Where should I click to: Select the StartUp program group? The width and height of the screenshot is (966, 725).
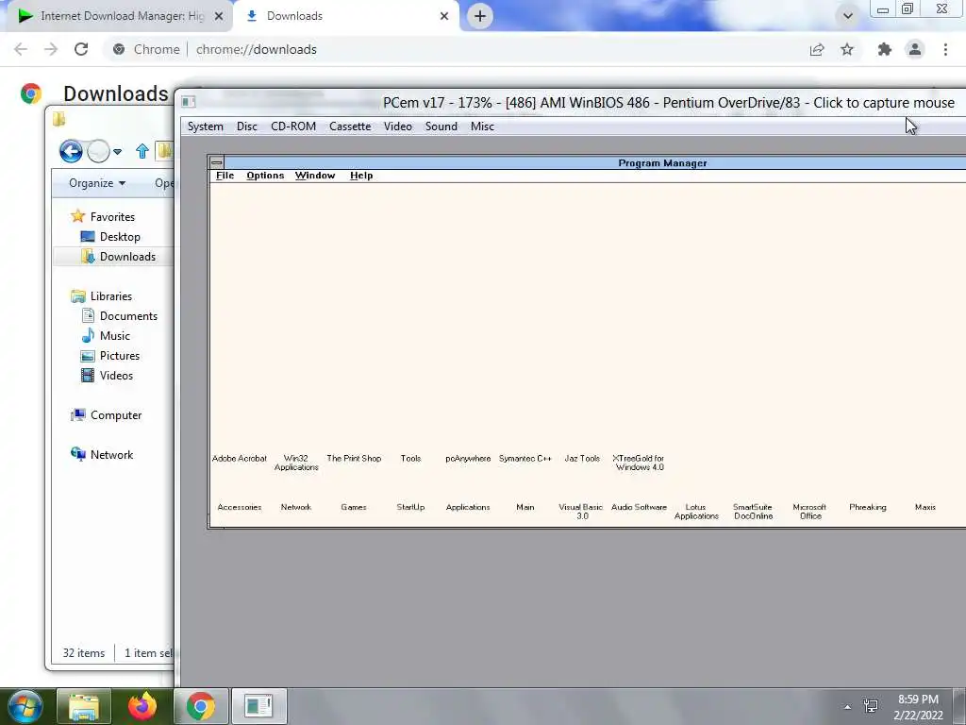[x=410, y=507]
